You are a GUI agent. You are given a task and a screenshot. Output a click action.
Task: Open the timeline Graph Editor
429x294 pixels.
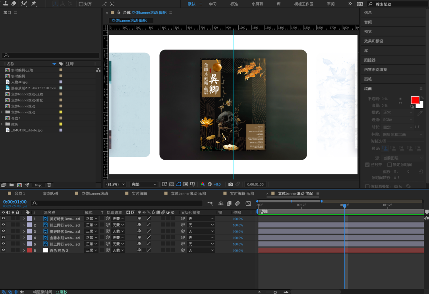click(x=248, y=203)
